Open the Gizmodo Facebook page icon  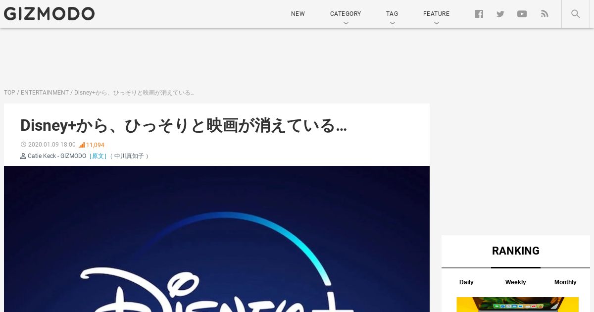click(x=479, y=14)
